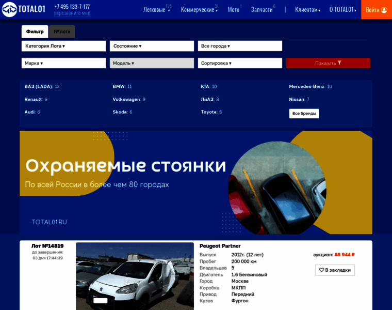Switch to the № лота tab
This screenshot has width=392, height=310.
pos(62,32)
